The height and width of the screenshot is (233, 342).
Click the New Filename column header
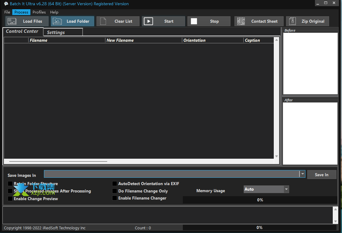click(x=144, y=40)
